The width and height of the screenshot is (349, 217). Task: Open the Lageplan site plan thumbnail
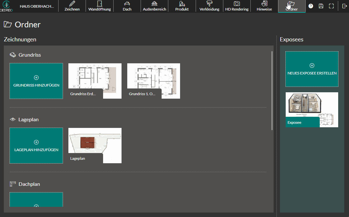click(95, 145)
